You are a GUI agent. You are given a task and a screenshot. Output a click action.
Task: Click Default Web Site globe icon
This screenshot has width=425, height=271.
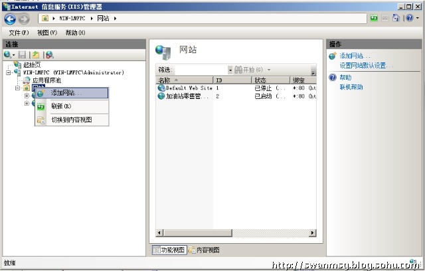point(161,88)
